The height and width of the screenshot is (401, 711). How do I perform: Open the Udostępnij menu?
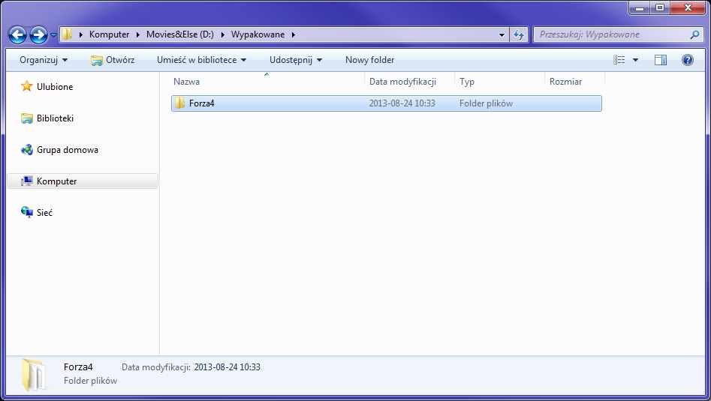click(x=296, y=60)
